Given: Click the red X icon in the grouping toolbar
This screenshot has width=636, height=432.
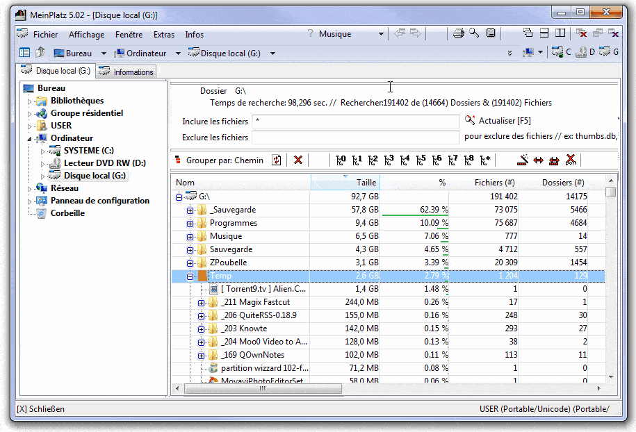Looking at the screenshot, I should pyautogui.click(x=298, y=160).
